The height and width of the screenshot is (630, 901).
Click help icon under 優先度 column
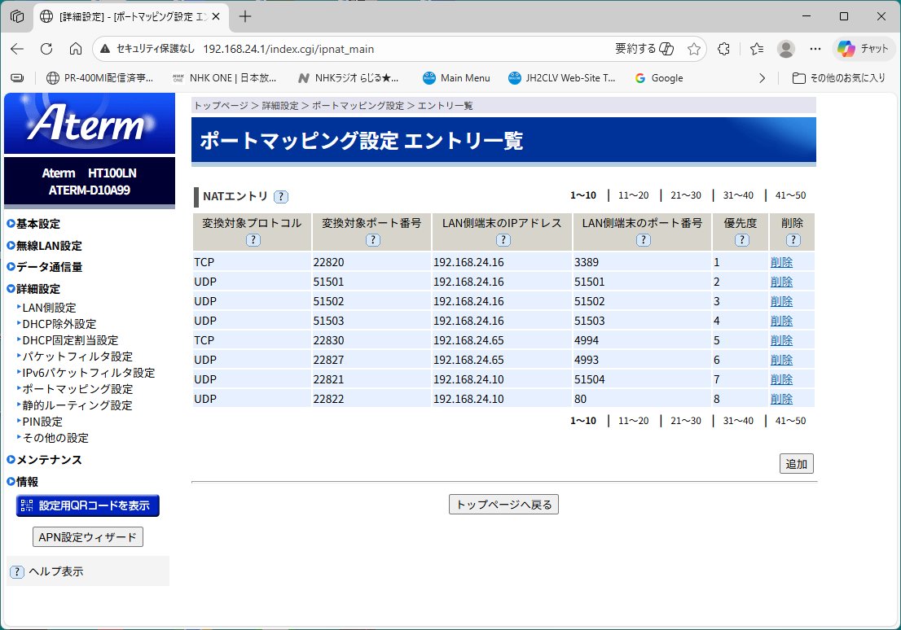(741, 239)
